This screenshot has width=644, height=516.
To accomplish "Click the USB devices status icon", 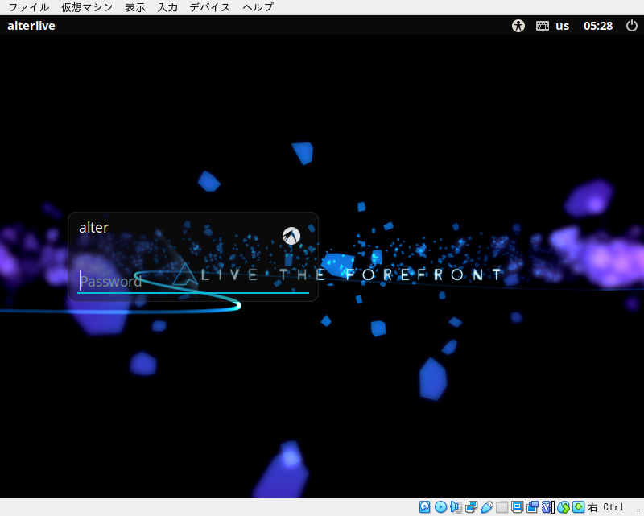I will point(486,507).
